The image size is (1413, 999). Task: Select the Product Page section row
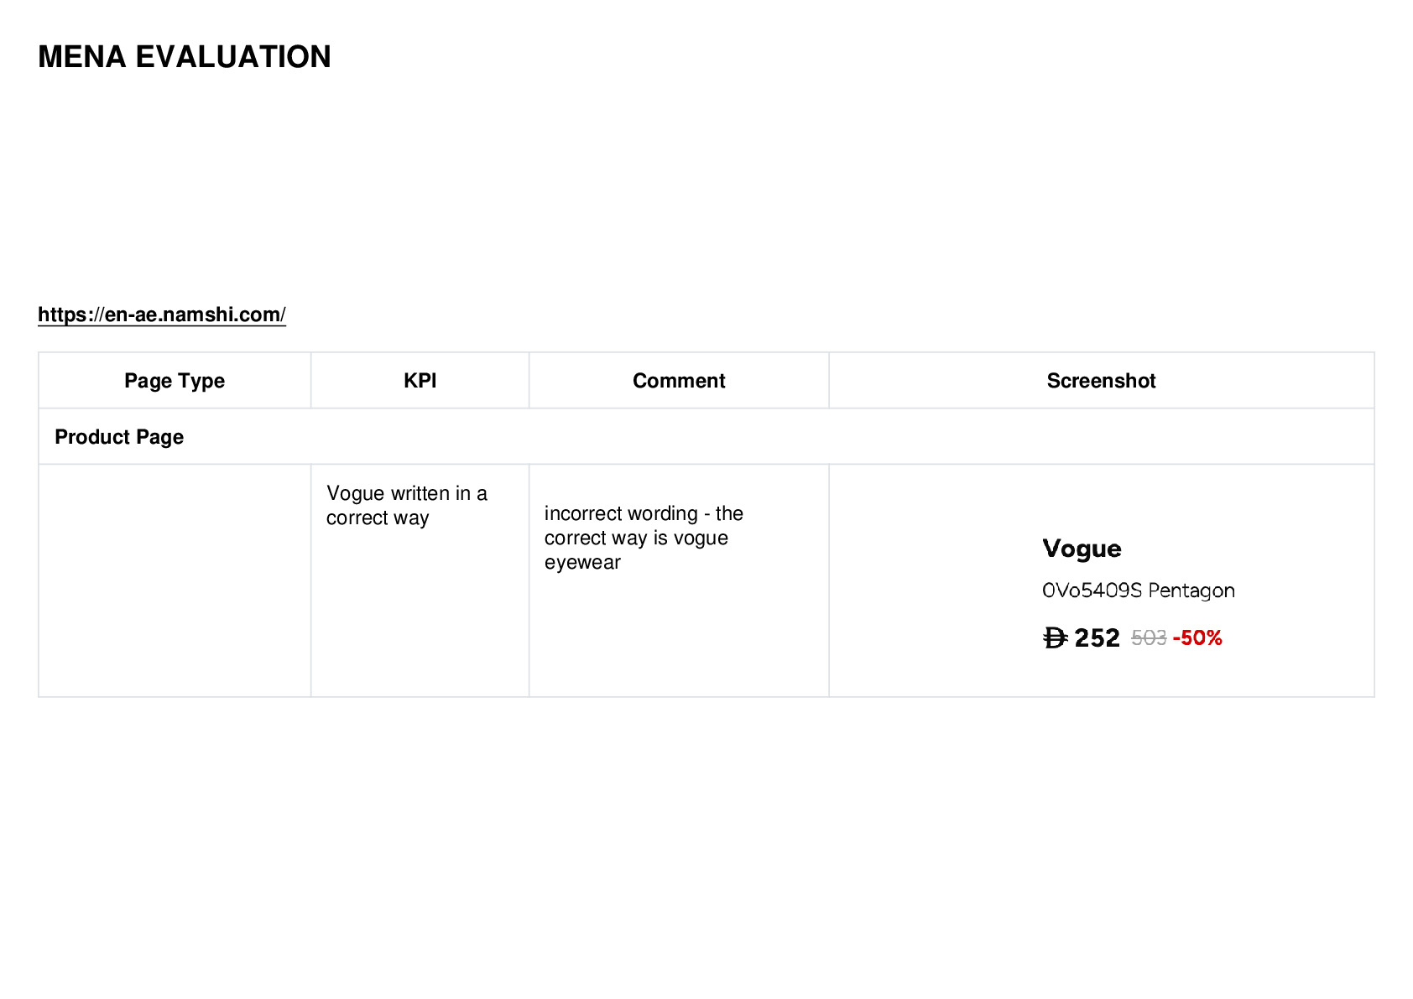706,437
